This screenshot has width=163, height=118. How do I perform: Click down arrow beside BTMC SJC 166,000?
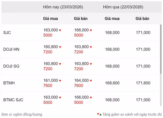[91, 97]
